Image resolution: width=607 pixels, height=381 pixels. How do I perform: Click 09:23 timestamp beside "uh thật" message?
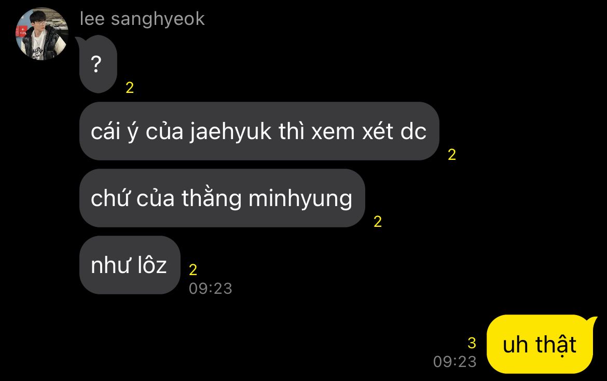pyautogui.click(x=455, y=362)
